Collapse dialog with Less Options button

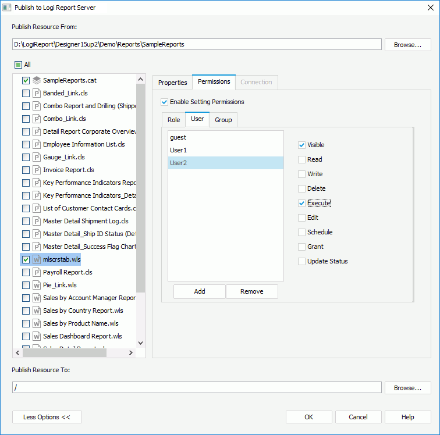tap(47, 417)
